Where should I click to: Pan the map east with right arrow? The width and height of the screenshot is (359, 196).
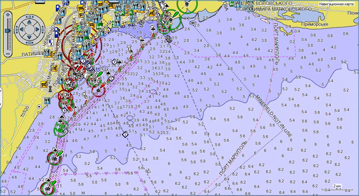(x=37, y=30)
